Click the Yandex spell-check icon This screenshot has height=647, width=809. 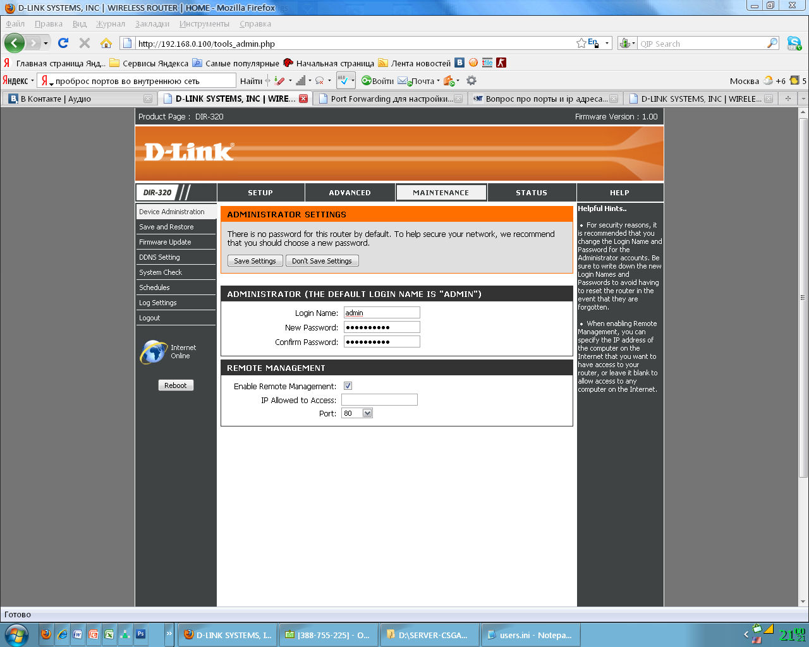(343, 80)
